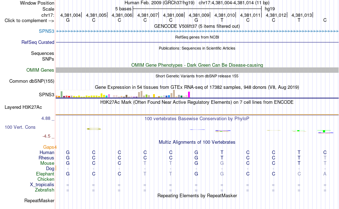This screenshot has width=339, height=209.
Task: Click the Dog species row label
Action: (50, 169)
